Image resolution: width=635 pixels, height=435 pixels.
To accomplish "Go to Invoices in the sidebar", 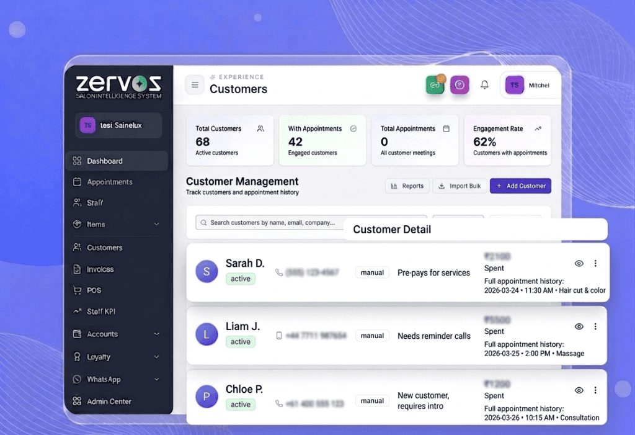I will (100, 269).
